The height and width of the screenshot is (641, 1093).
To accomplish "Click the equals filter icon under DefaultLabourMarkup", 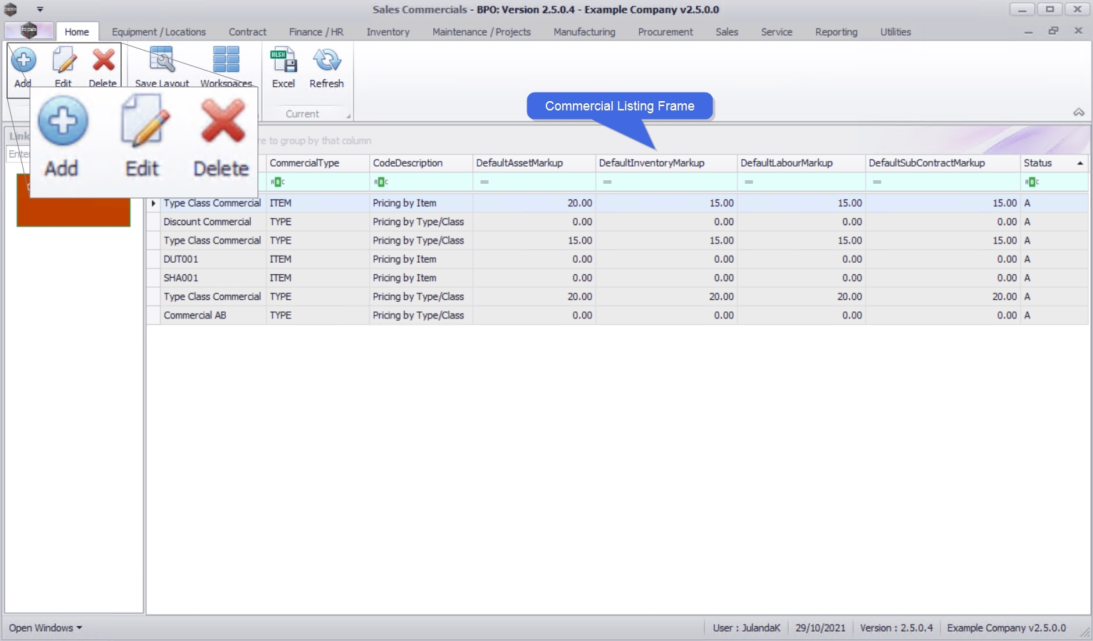I will coord(749,182).
